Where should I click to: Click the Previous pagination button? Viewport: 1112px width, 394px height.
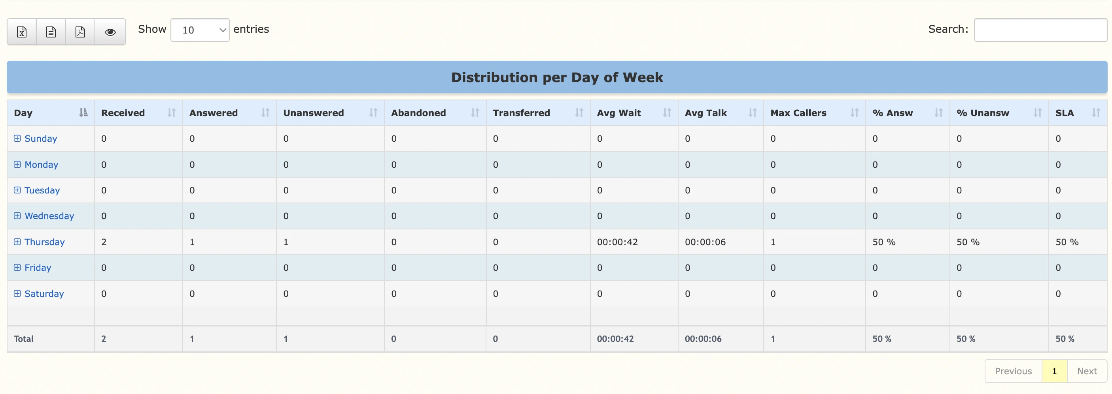(x=1013, y=371)
